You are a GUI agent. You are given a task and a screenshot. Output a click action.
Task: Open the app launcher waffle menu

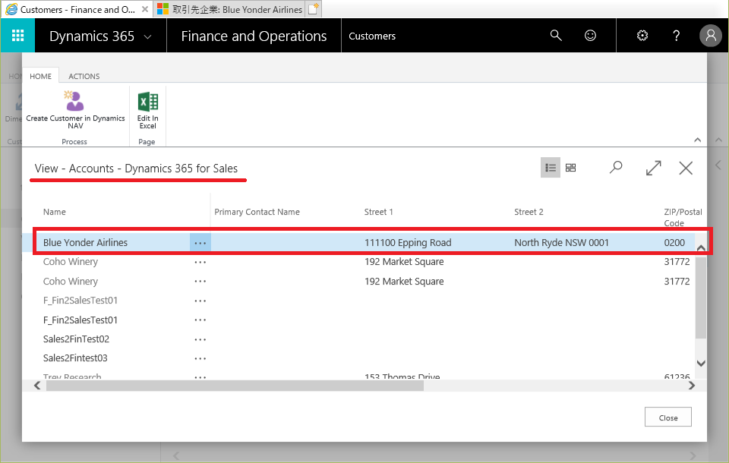(x=17, y=36)
